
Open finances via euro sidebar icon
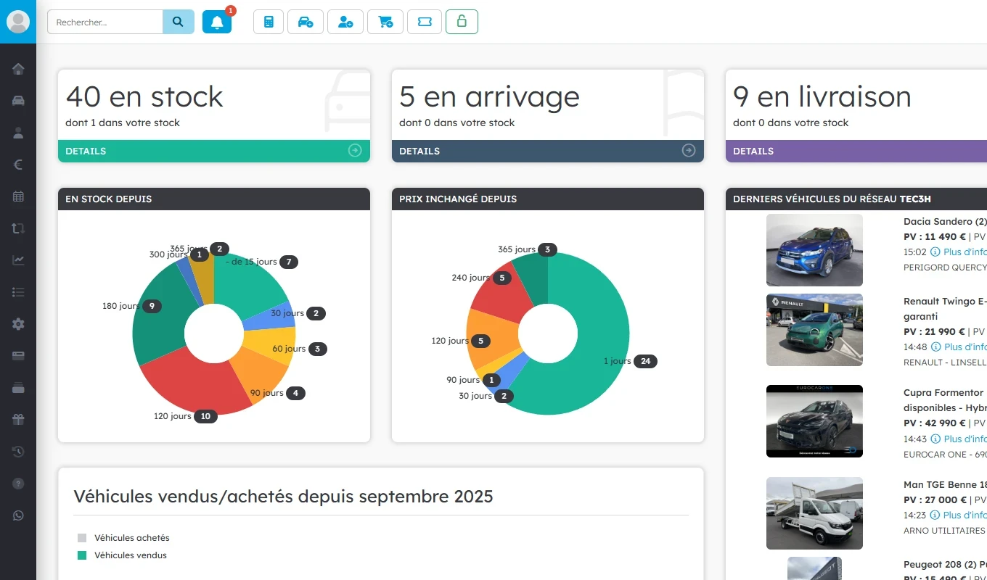click(18, 165)
